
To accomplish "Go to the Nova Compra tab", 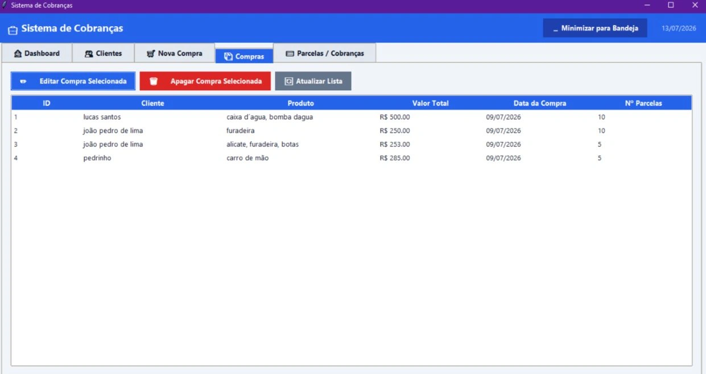I will point(175,53).
